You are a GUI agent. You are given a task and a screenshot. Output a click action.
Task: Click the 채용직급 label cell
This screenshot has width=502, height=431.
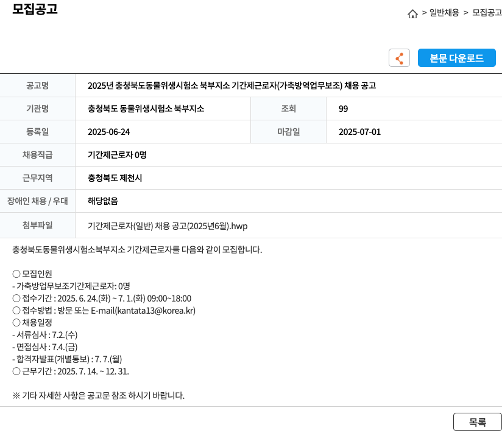37,155
